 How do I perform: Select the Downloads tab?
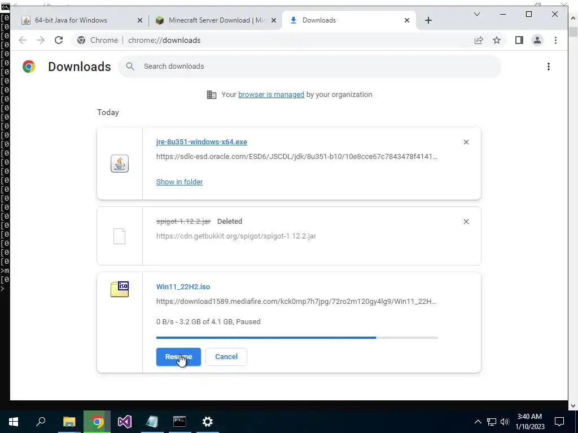[349, 20]
